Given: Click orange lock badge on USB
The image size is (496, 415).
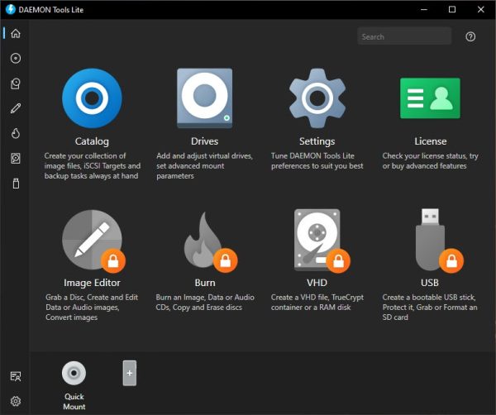Looking at the screenshot, I should pos(451,261).
